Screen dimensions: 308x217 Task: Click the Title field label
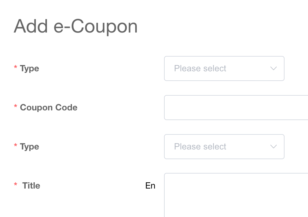pos(31,186)
